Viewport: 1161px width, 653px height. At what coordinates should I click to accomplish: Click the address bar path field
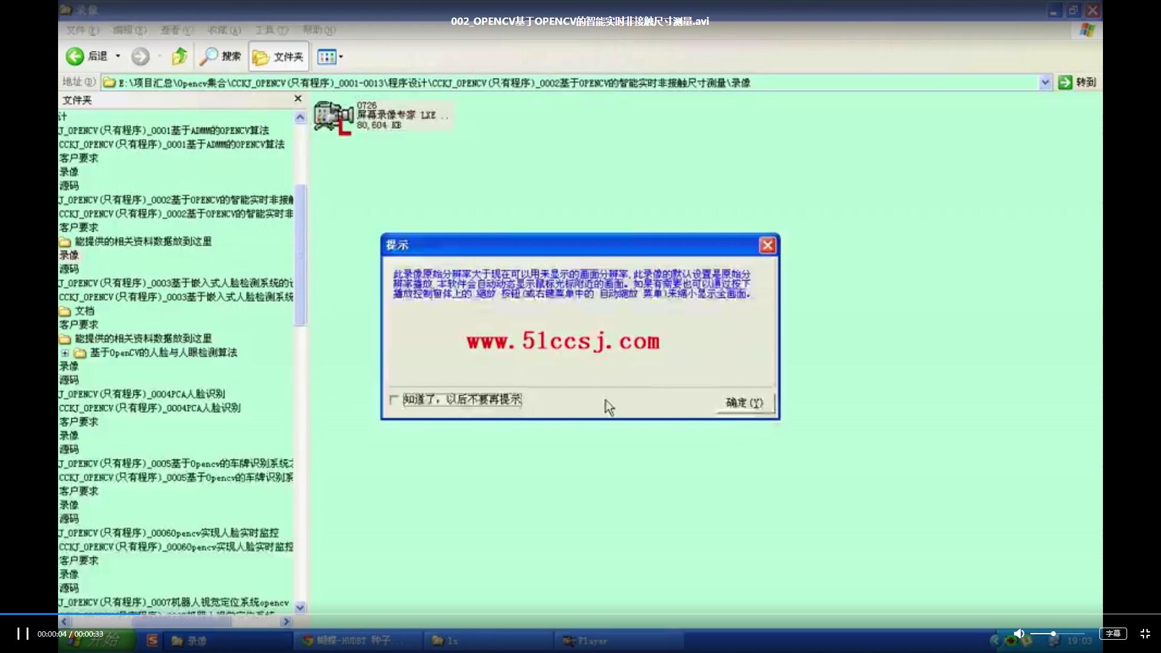click(x=570, y=83)
